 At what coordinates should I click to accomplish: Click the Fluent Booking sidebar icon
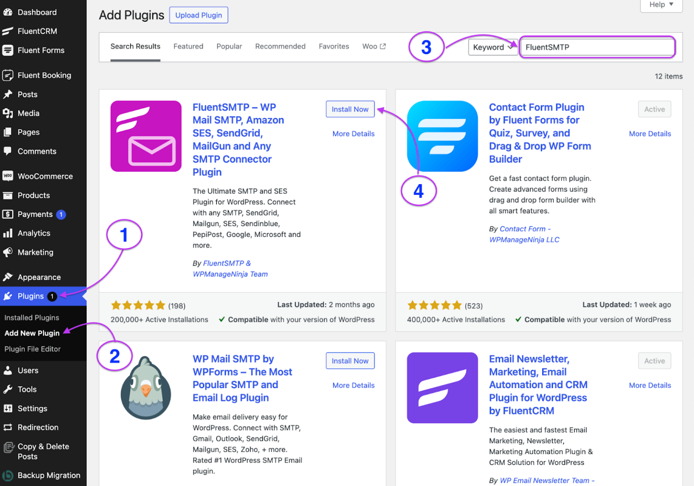tap(9, 75)
